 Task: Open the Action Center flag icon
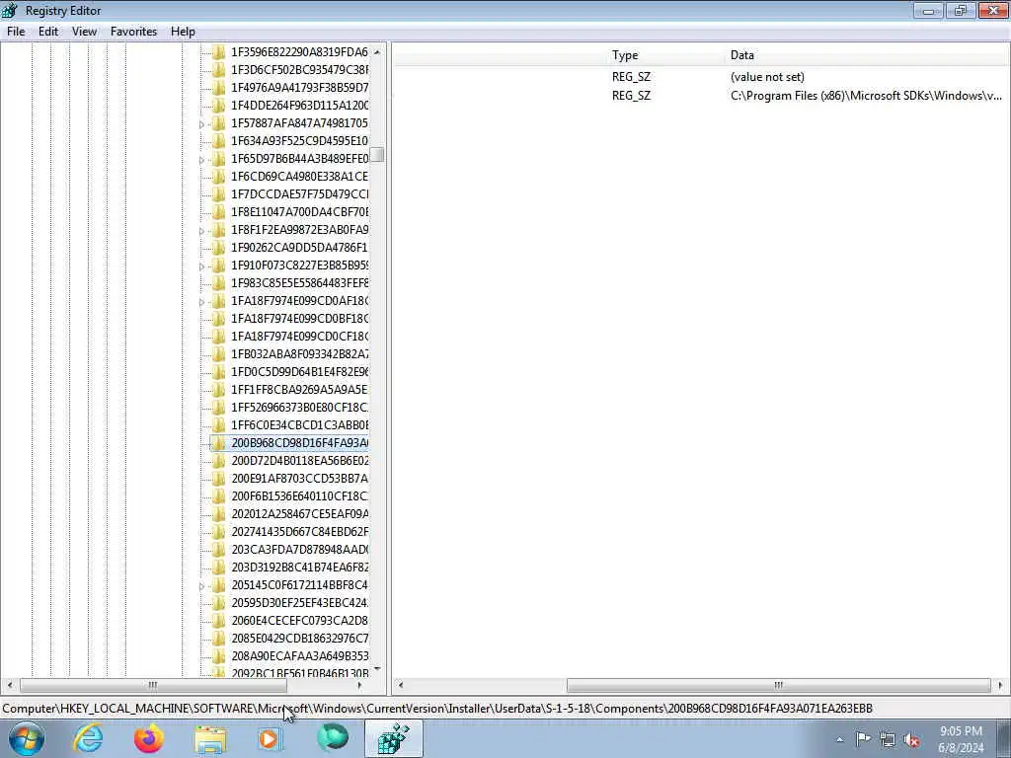click(863, 739)
